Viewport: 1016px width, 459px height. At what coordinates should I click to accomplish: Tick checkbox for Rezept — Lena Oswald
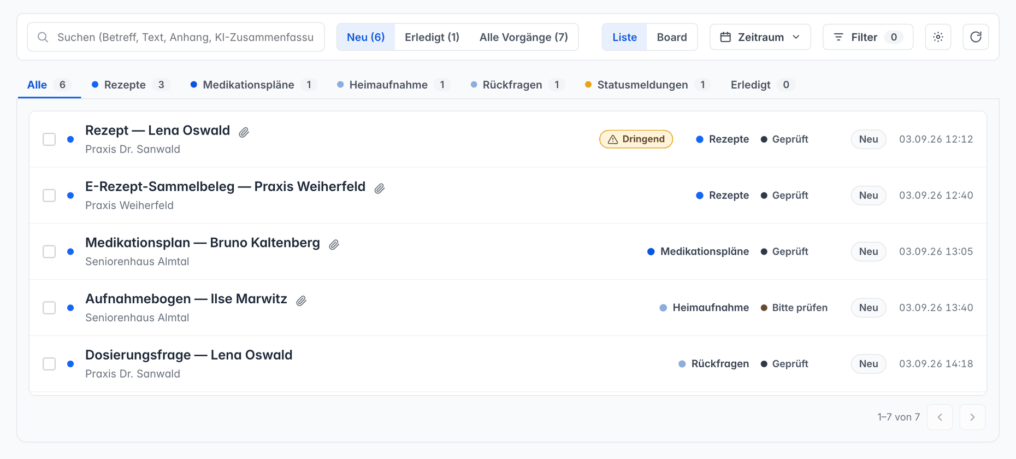49,139
